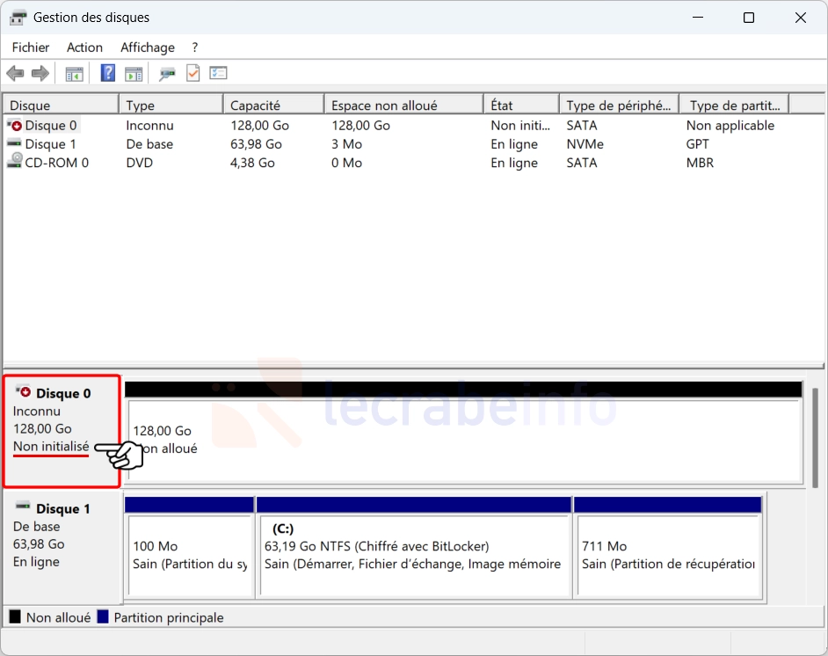This screenshot has width=828, height=656.
Task: Select the 128,00 Go unallocated space block
Action: (x=464, y=440)
